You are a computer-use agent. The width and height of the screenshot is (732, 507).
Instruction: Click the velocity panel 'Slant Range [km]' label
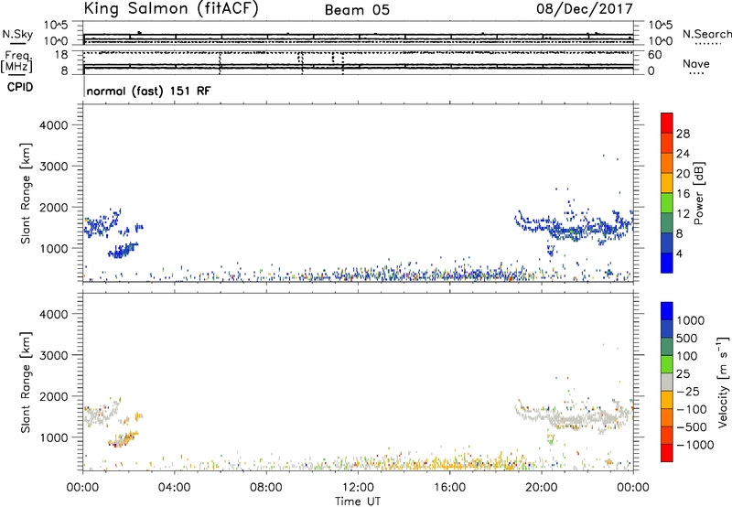click(x=26, y=382)
